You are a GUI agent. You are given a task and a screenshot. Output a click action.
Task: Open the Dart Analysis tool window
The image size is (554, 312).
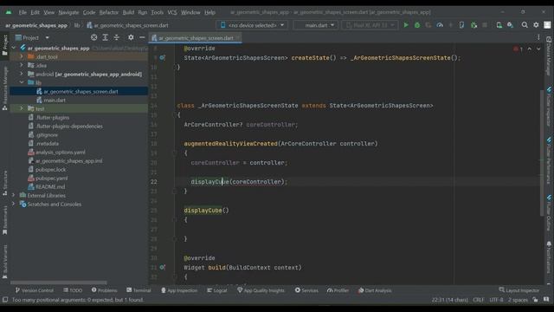tap(375, 290)
